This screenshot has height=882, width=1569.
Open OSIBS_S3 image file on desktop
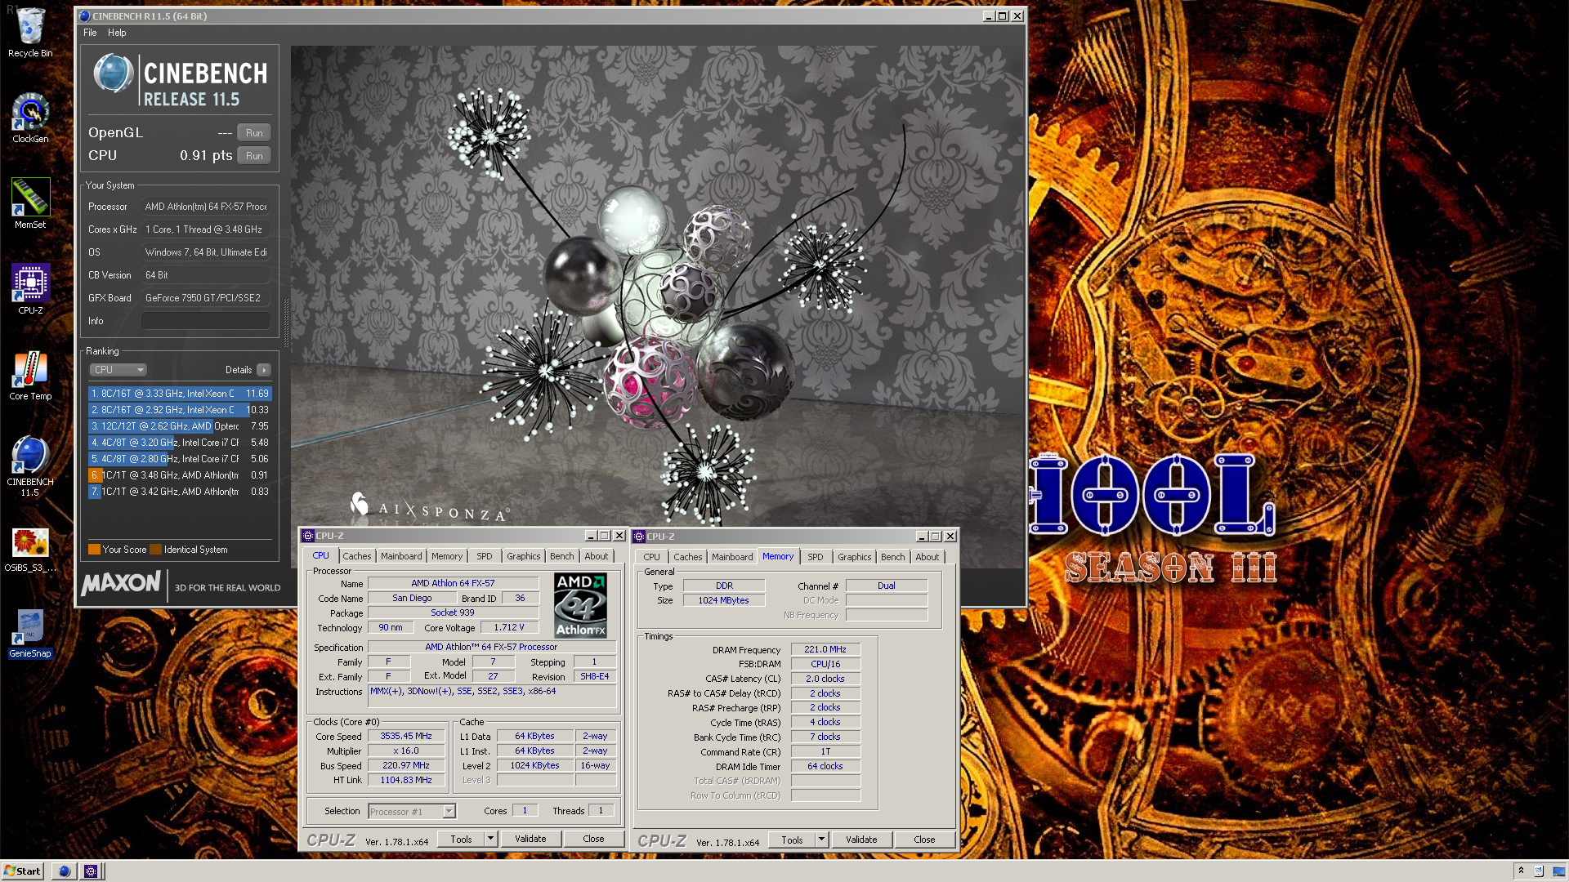[30, 549]
